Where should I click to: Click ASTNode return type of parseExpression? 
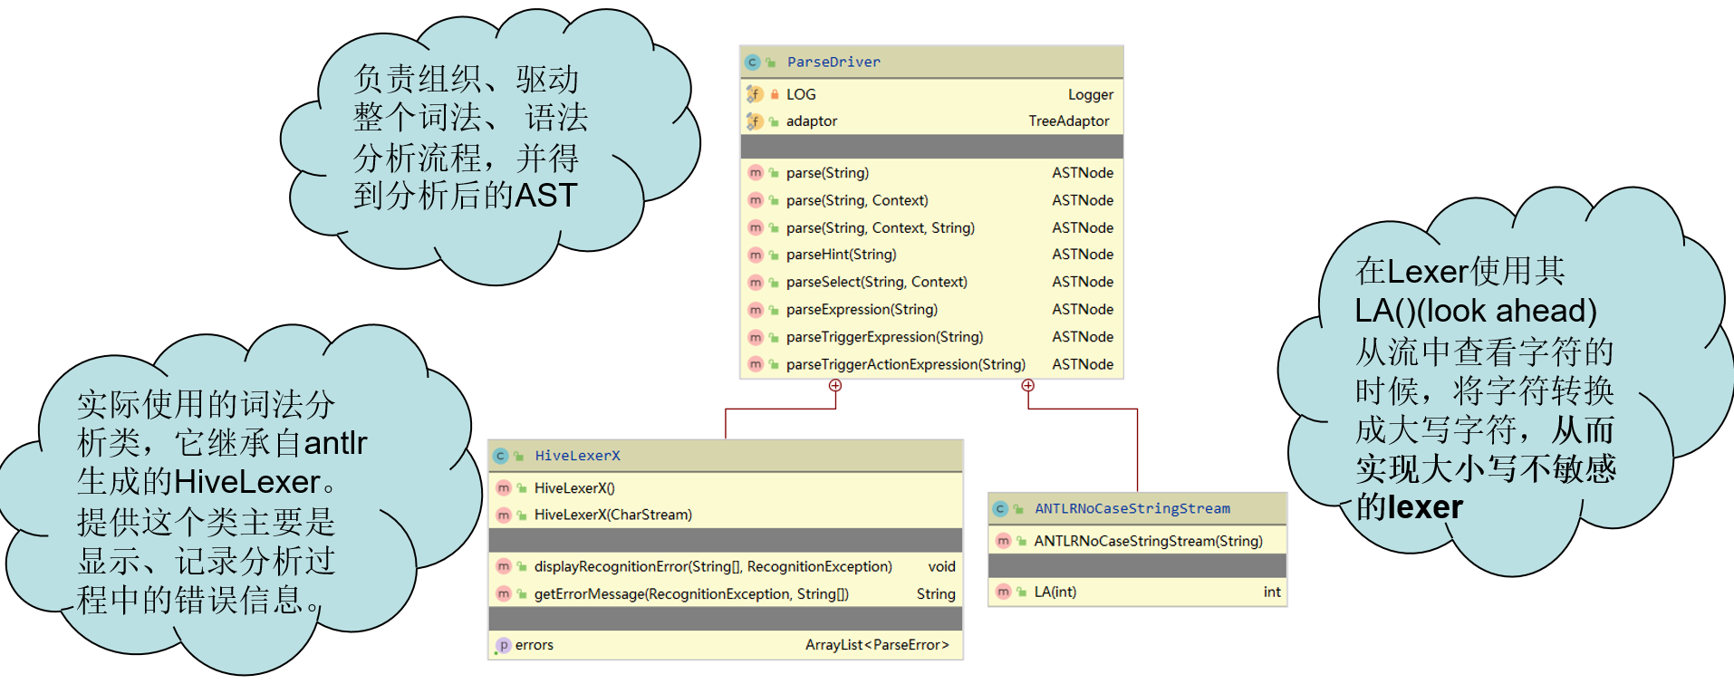[1083, 310]
